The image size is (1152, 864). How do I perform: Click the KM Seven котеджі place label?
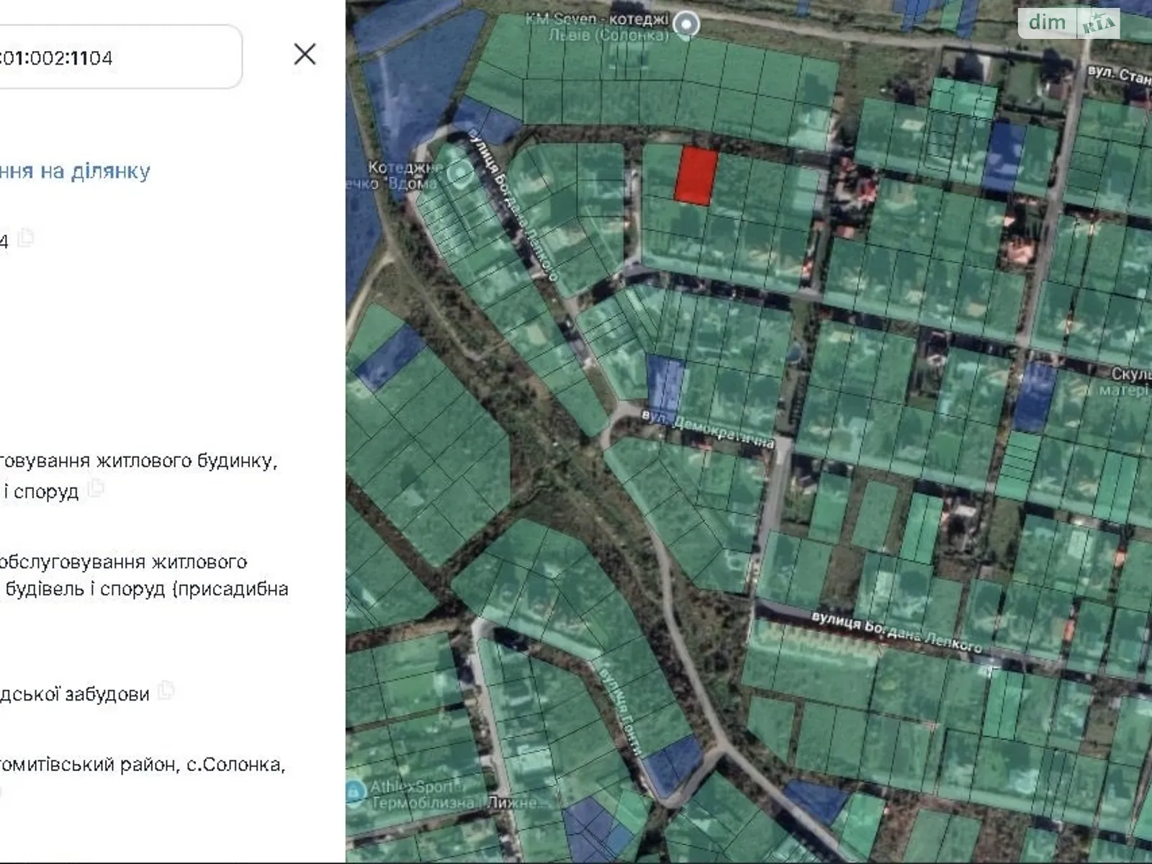click(x=597, y=27)
